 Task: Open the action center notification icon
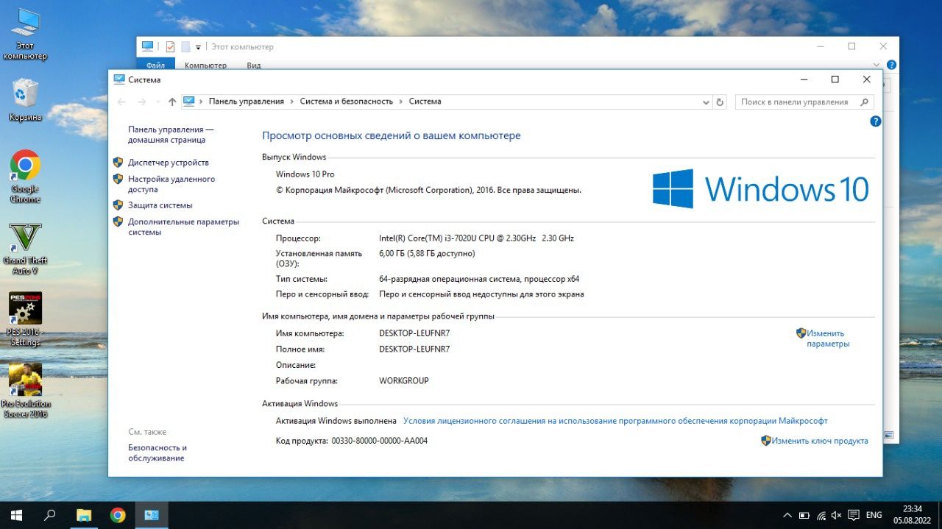pos(854,515)
